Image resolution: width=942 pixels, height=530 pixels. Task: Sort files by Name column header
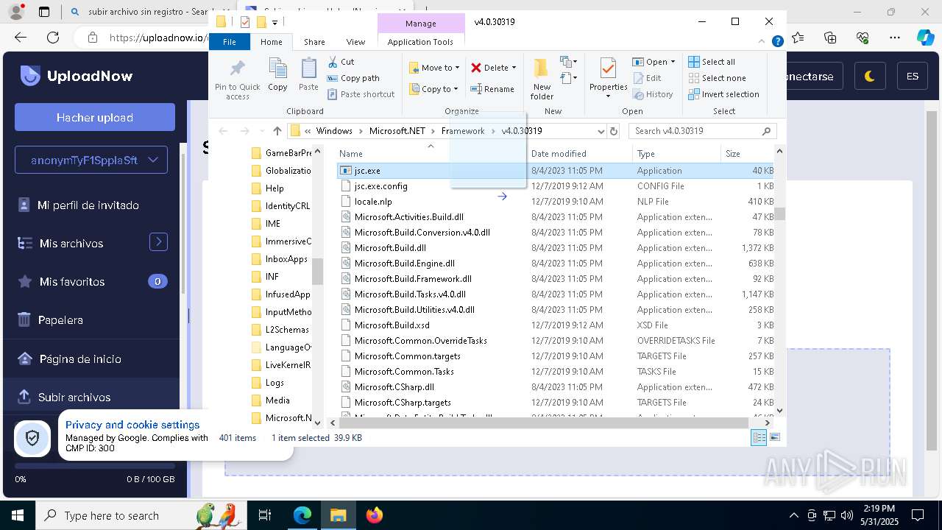click(431, 154)
